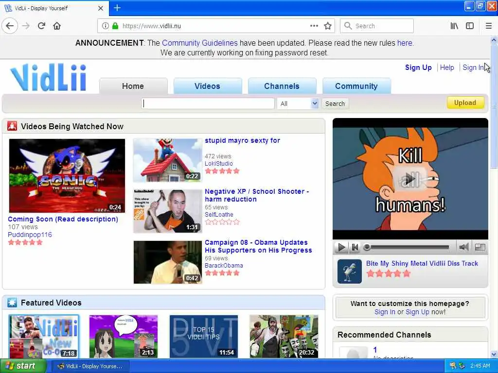498x373 pixels.
Task: Open the Sonic Coming Soon thumbnail
Action: [x=67, y=176]
